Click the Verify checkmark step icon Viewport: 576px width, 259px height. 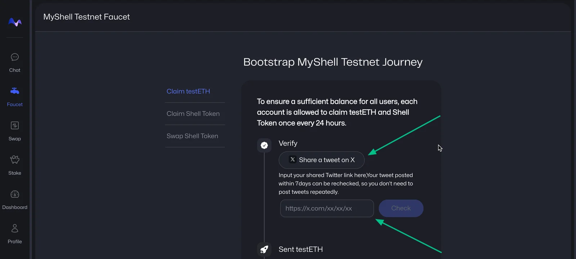click(264, 145)
